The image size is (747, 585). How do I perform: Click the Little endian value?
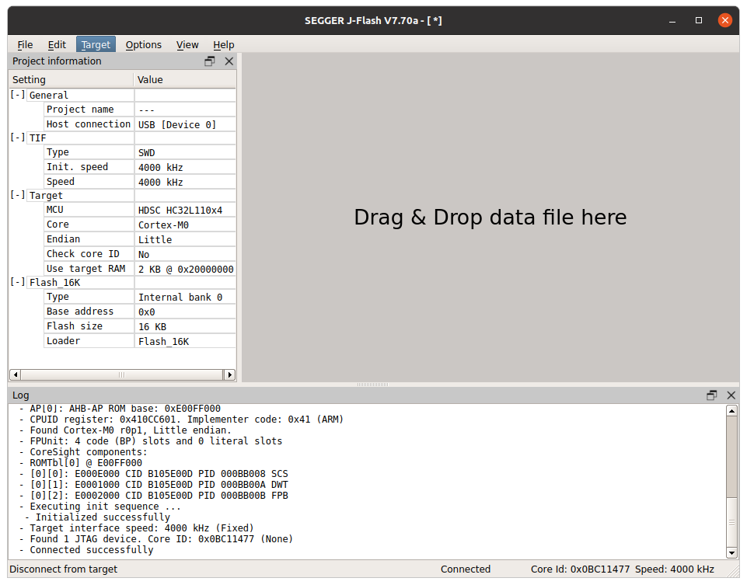155,240
